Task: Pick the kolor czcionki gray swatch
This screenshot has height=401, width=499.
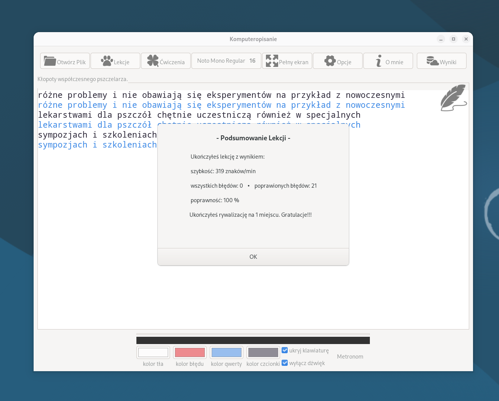Action: tap(263, 352)
